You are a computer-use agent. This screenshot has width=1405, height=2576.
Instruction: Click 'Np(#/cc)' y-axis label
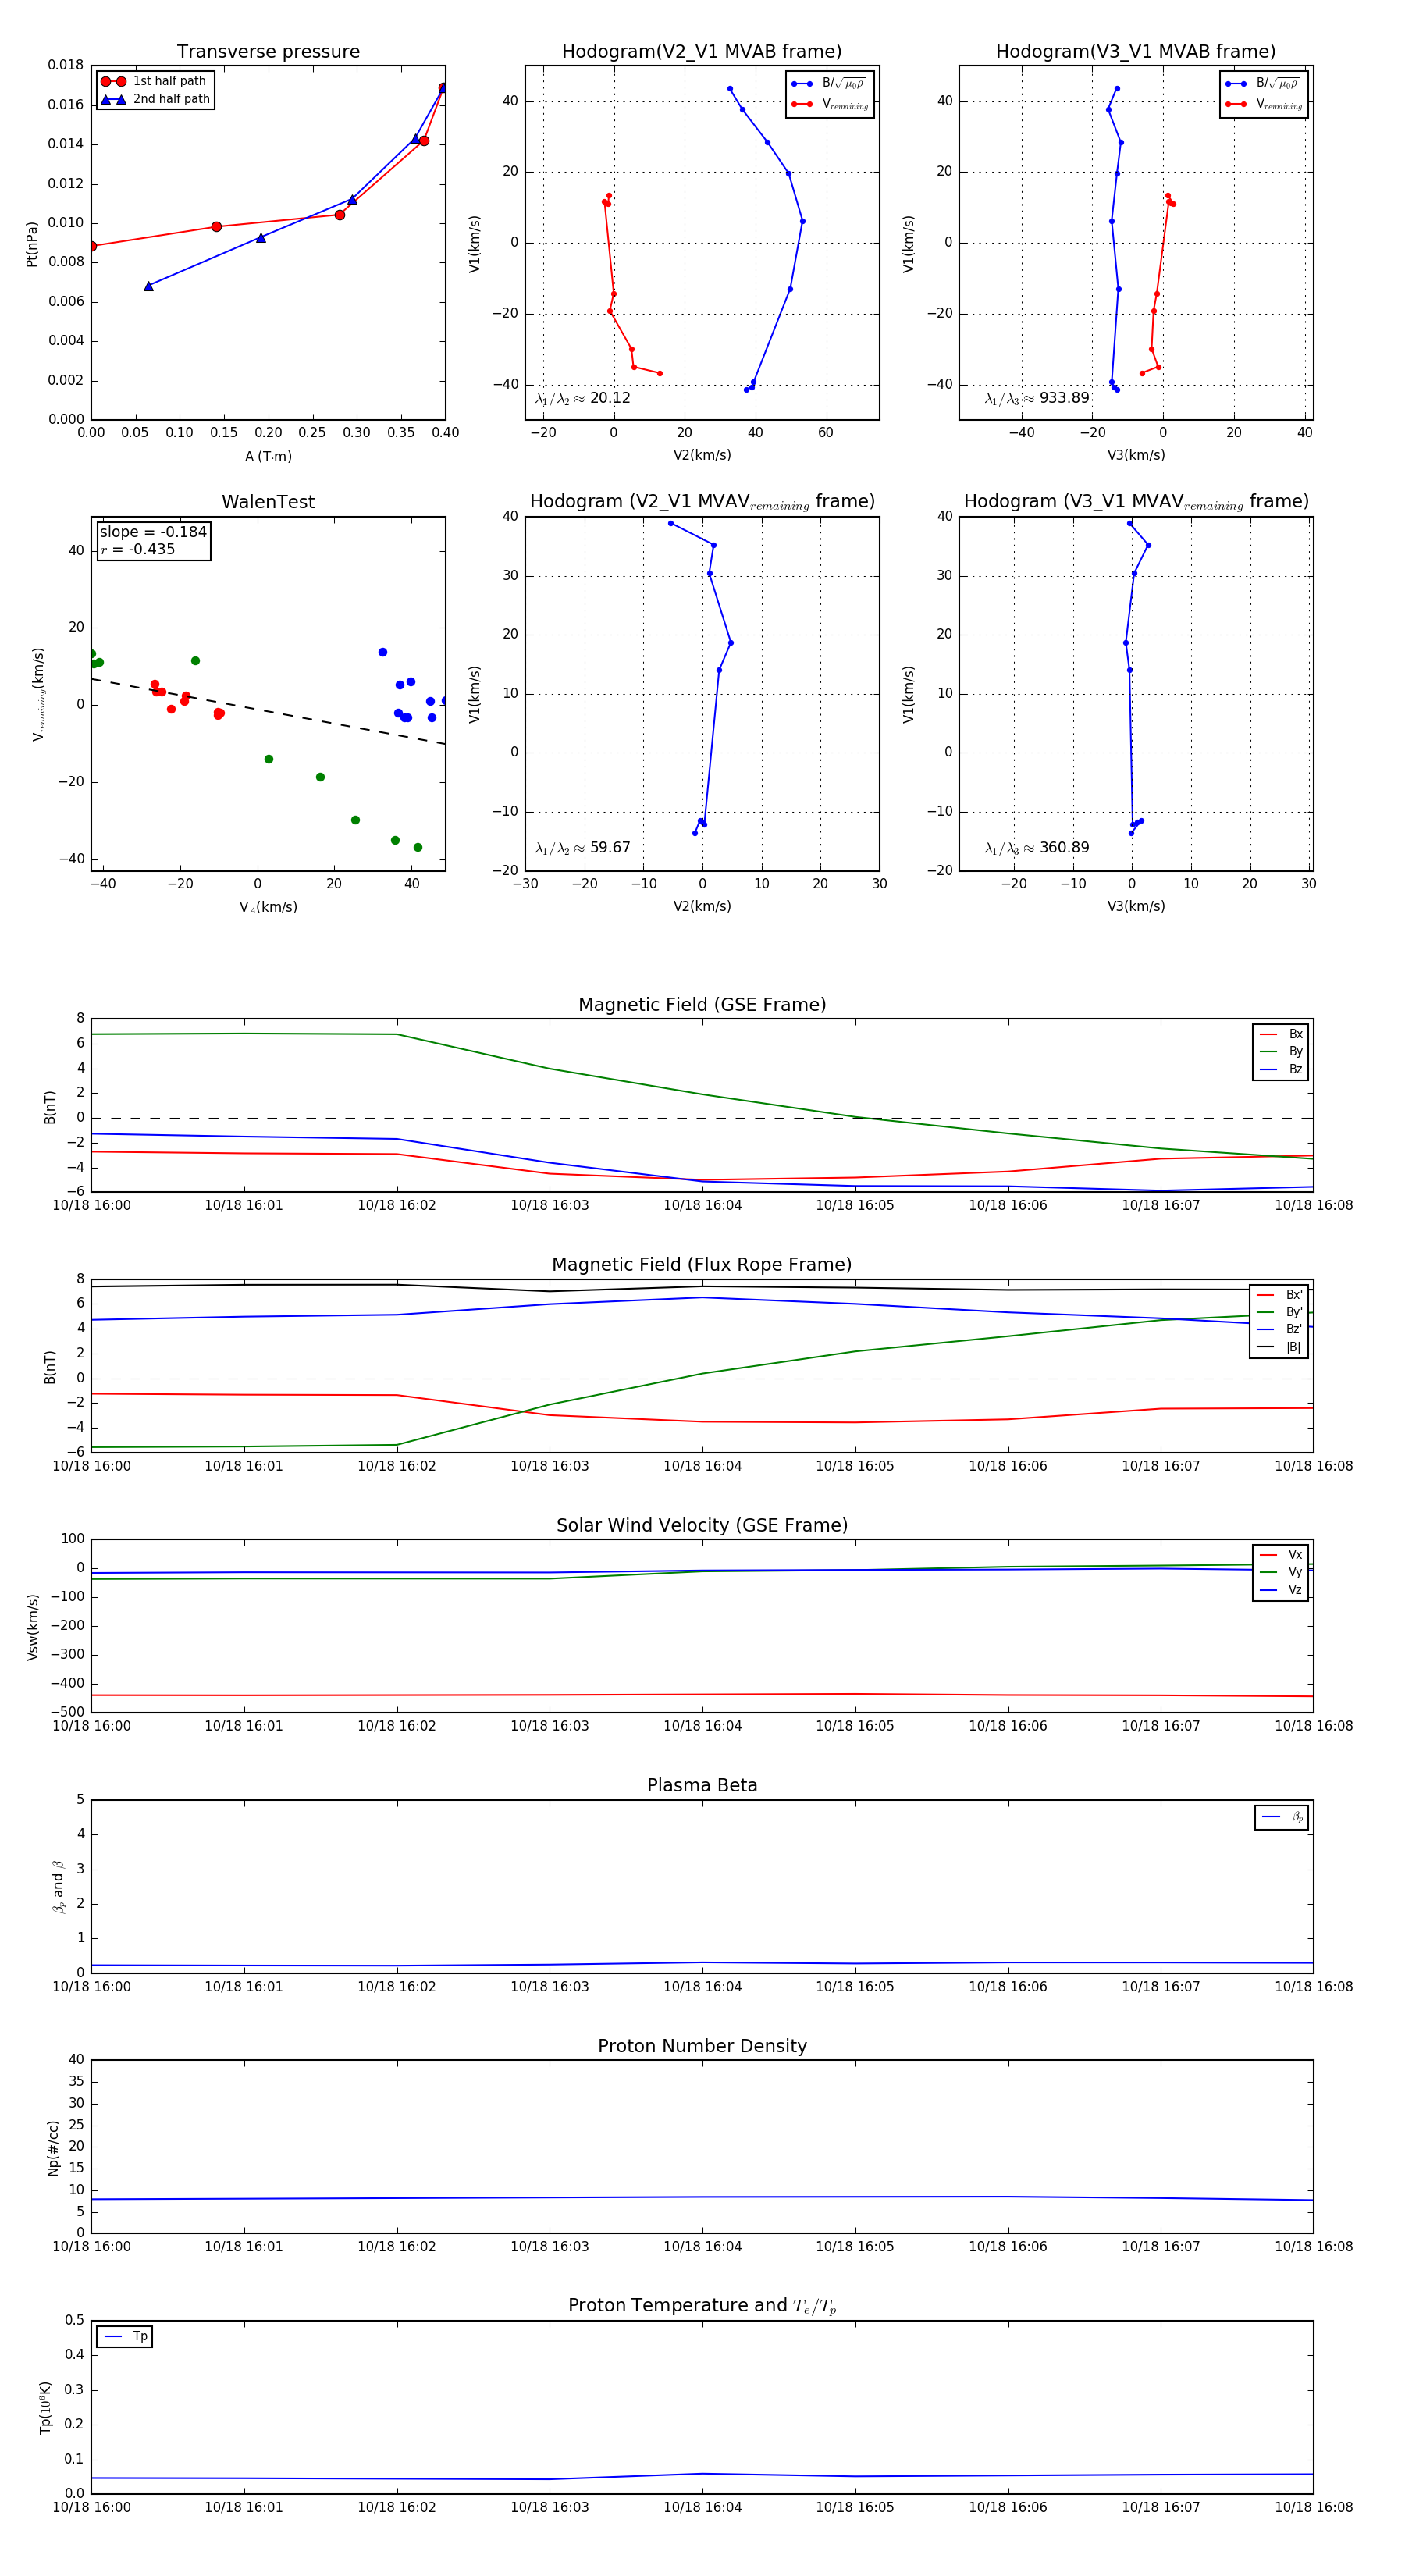point(54,2147)
